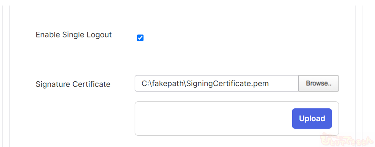375x147 pixels.
Task: Choose a different certificate with Browse..
Action: pos(318,84)
